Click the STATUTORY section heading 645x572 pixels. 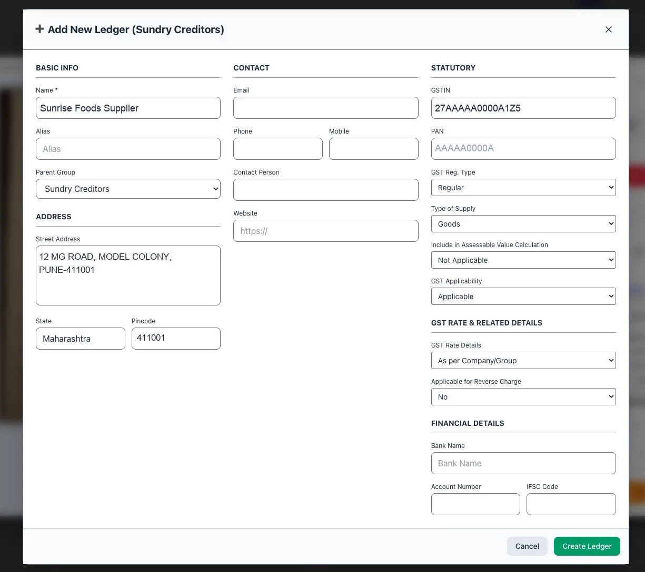(x=453, y=68)
